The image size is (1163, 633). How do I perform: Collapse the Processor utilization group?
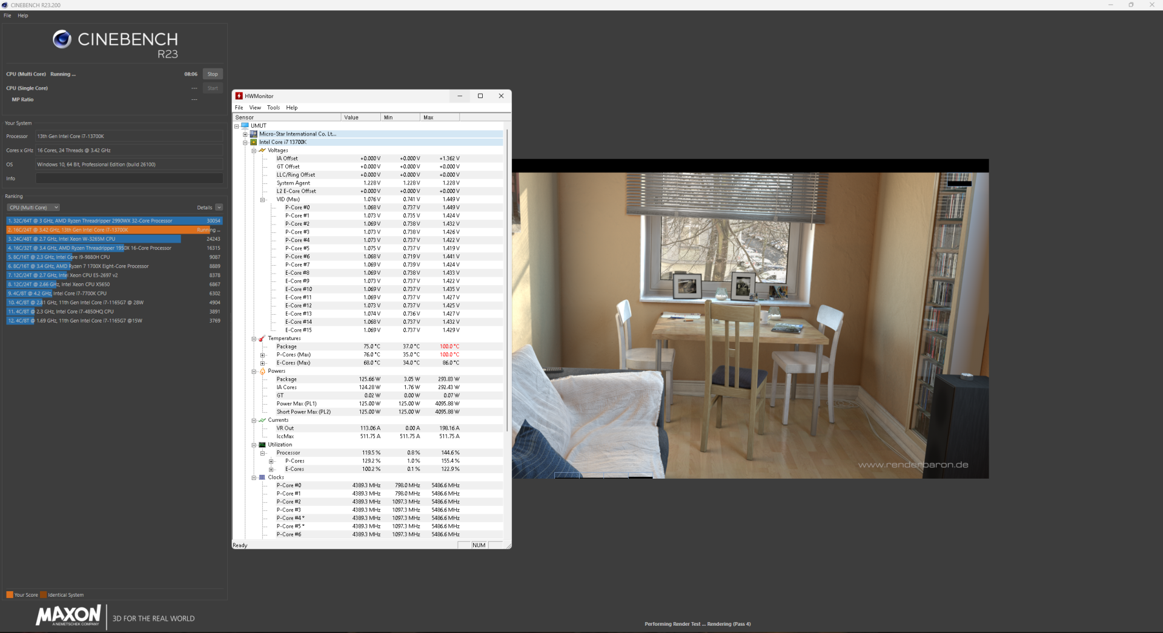(x=263, y=453)
